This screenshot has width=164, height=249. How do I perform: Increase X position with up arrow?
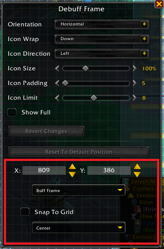72,167
